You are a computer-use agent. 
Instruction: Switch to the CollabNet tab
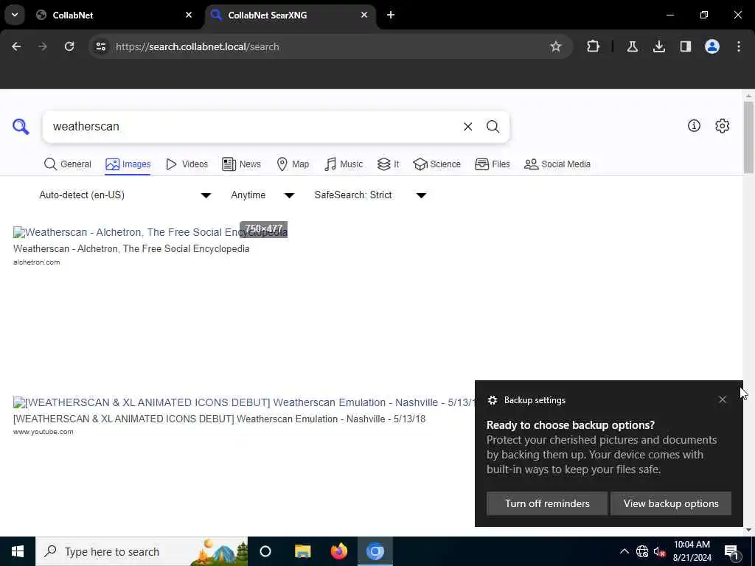click(x=114, y=15)
